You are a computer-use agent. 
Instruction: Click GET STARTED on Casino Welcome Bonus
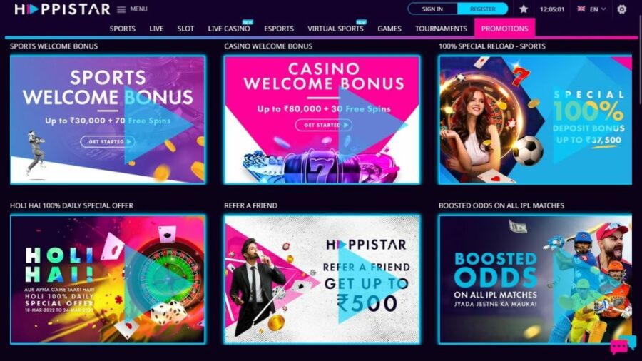click(323, 125)
